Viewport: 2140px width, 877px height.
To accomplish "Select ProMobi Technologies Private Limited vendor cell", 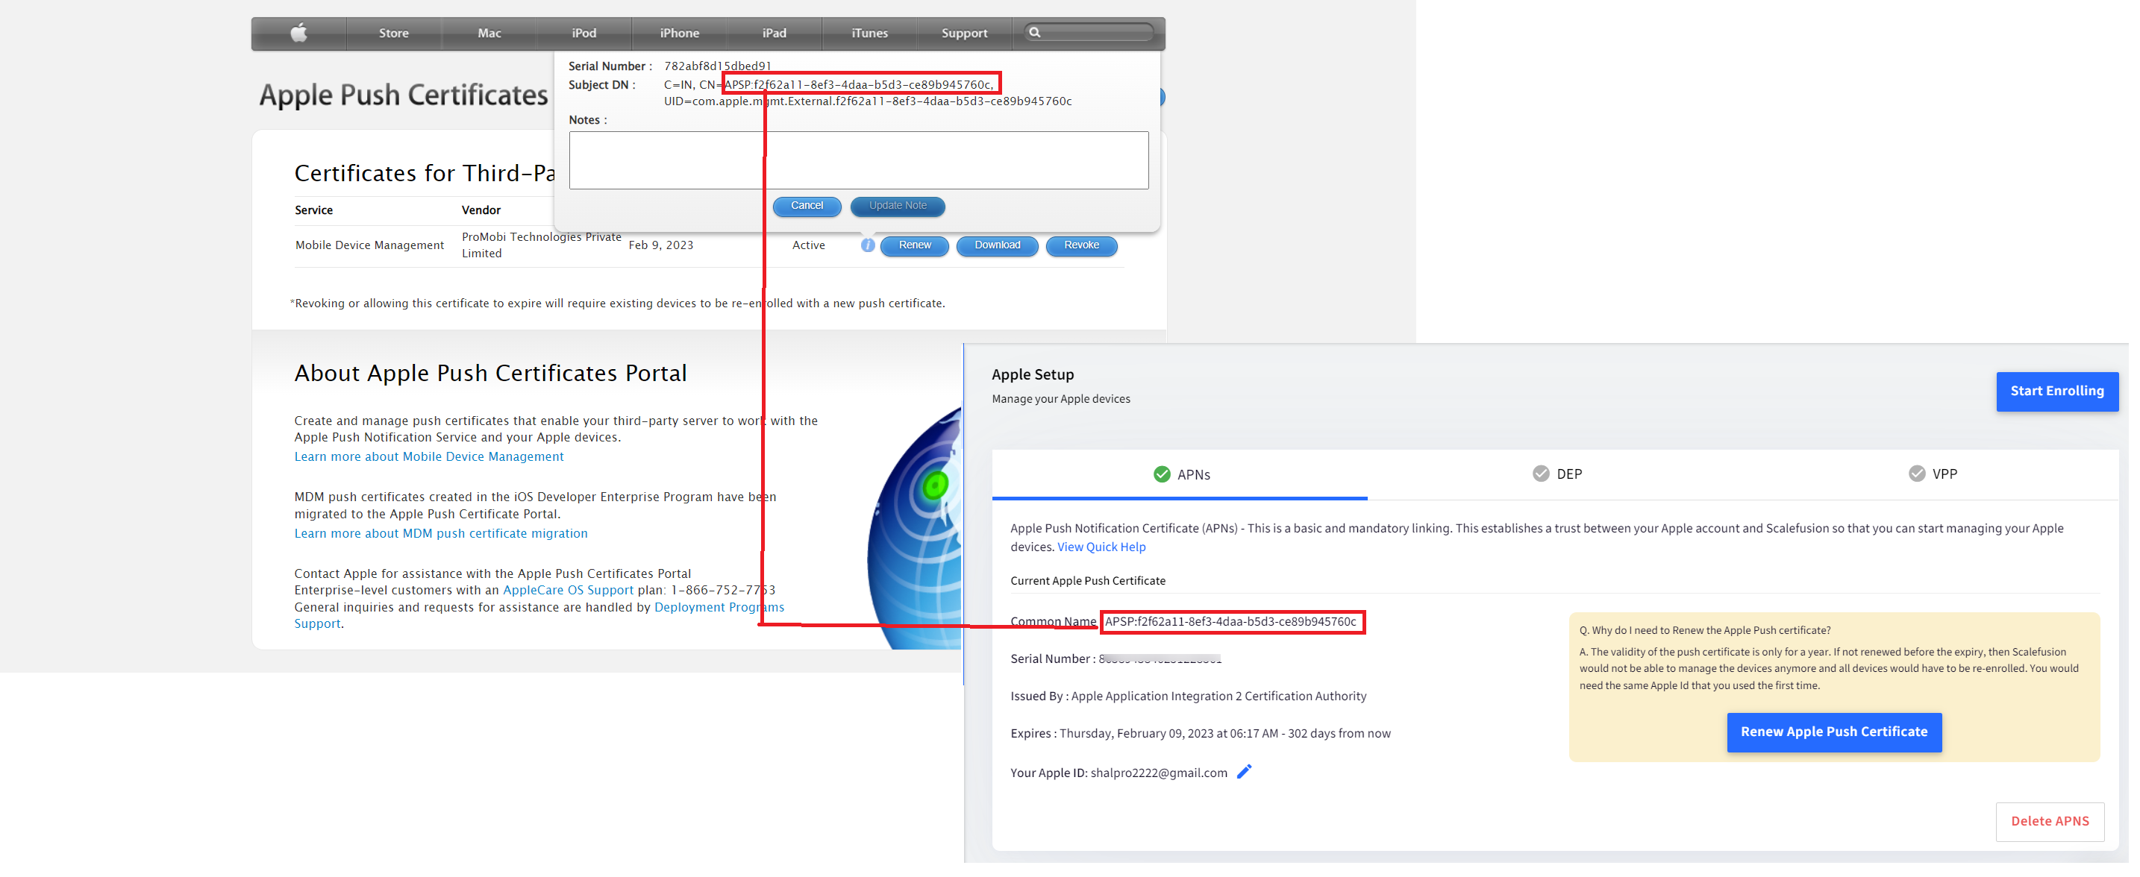I will 541,245.
